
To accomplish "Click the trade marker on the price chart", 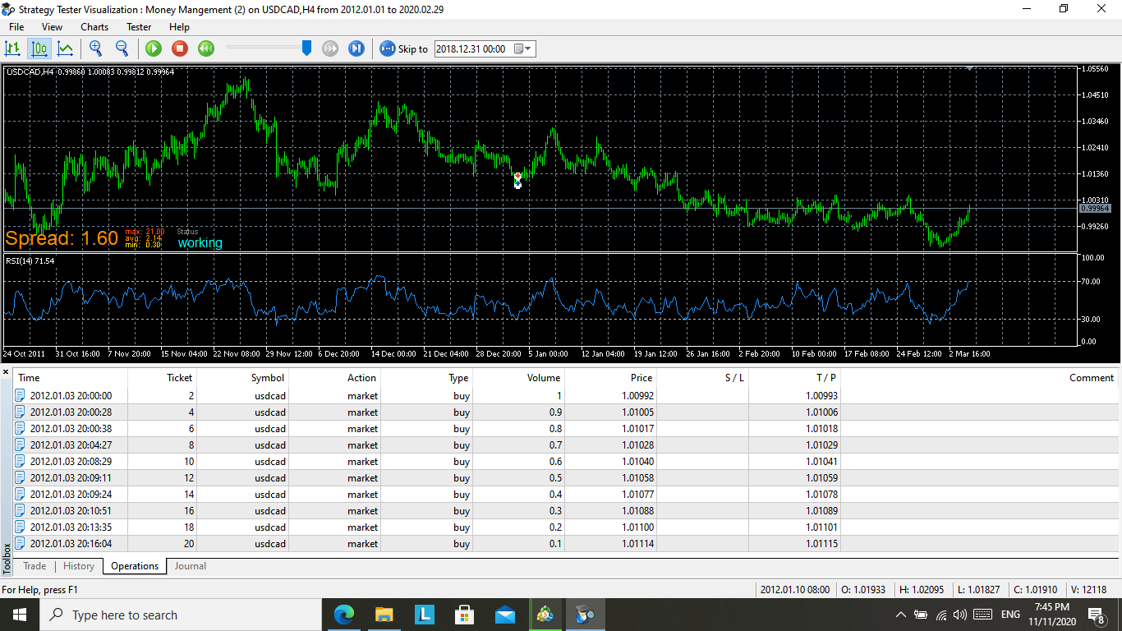I will pos(517,181).
